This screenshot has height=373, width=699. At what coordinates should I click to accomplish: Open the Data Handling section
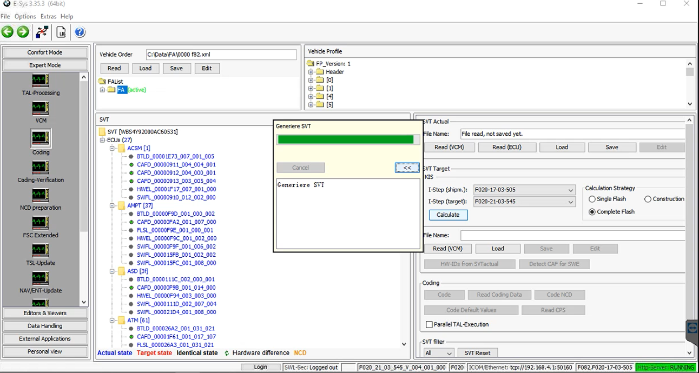point(45,326)
